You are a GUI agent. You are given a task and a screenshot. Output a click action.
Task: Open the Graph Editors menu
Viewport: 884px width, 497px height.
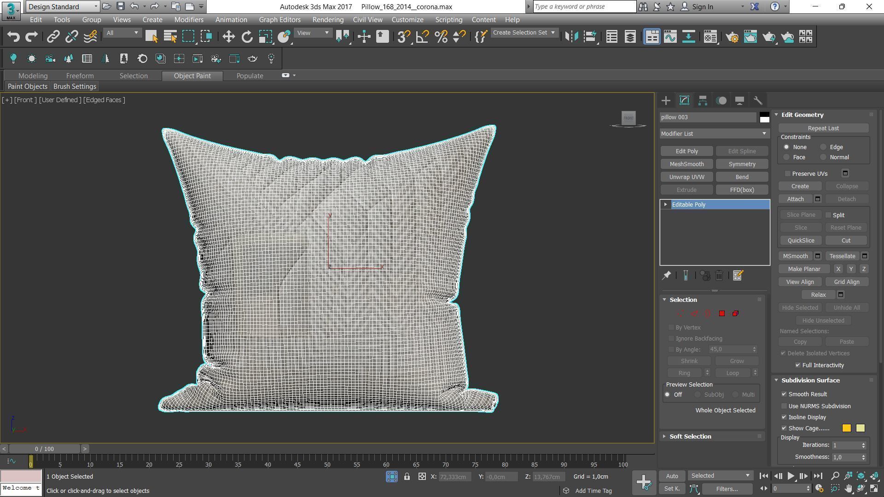279,20
